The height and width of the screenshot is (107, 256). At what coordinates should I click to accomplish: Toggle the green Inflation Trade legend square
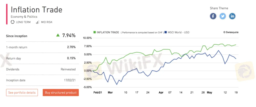click(94, 32)
